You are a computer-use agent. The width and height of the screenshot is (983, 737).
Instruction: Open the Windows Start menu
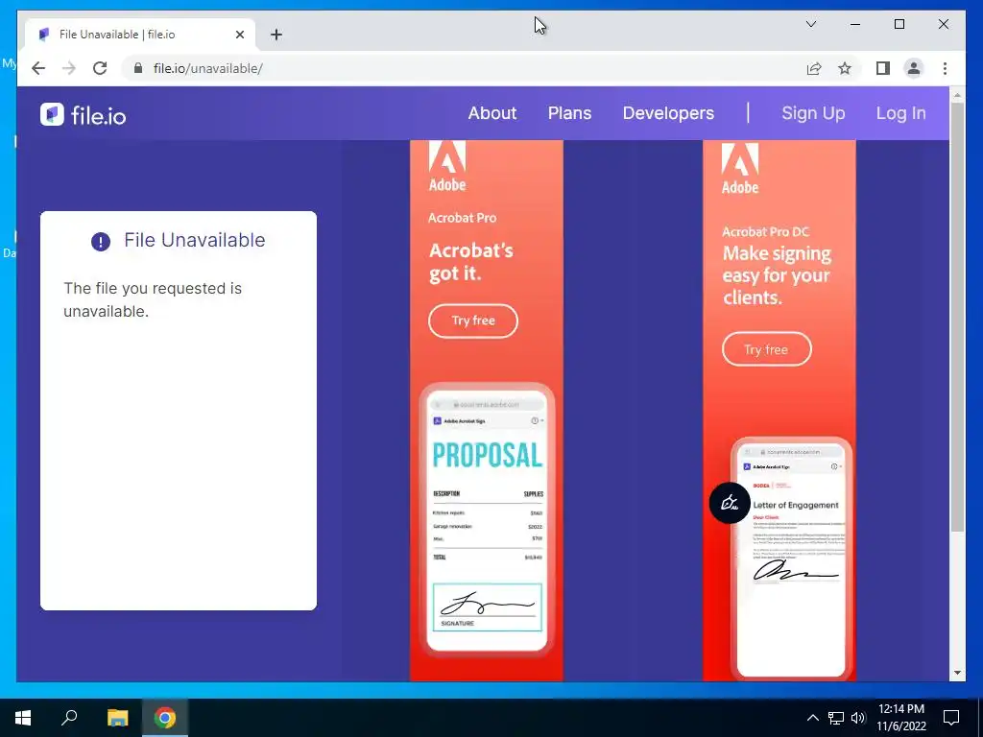coord(23,718)
